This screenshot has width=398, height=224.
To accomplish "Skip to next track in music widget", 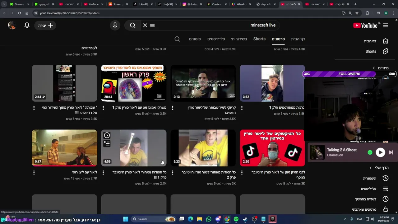I will (x=391, y=152).
